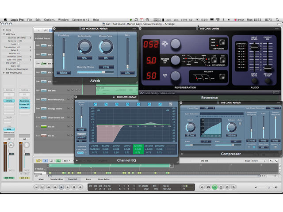283x212 pixels.
Task: Open the Options menu
Action: (49, 19)
